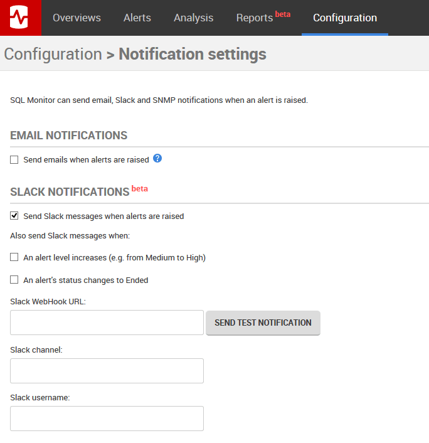Click the 'Notification settings' title text
This screenshot has height=443, width=429.
[x=192, y=54]
